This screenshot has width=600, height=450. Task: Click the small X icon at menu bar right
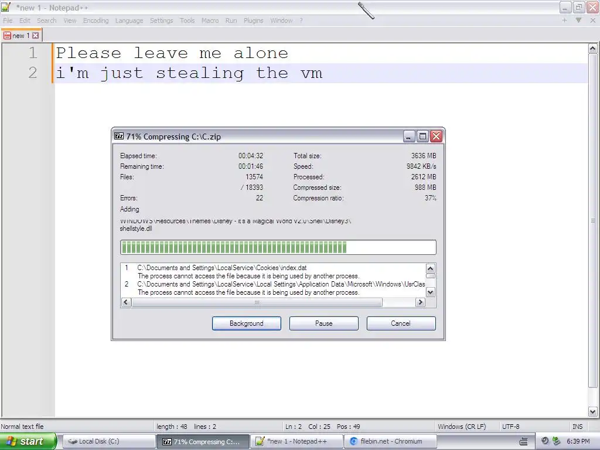point(593,21)
